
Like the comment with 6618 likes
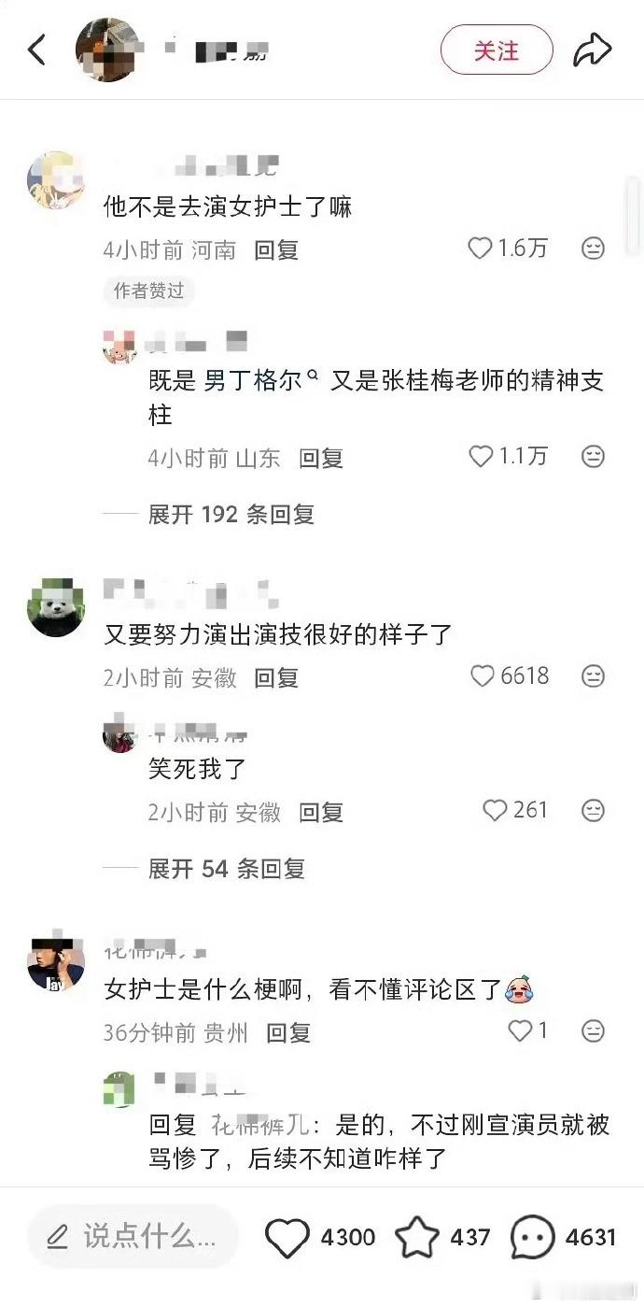(482, 675)
